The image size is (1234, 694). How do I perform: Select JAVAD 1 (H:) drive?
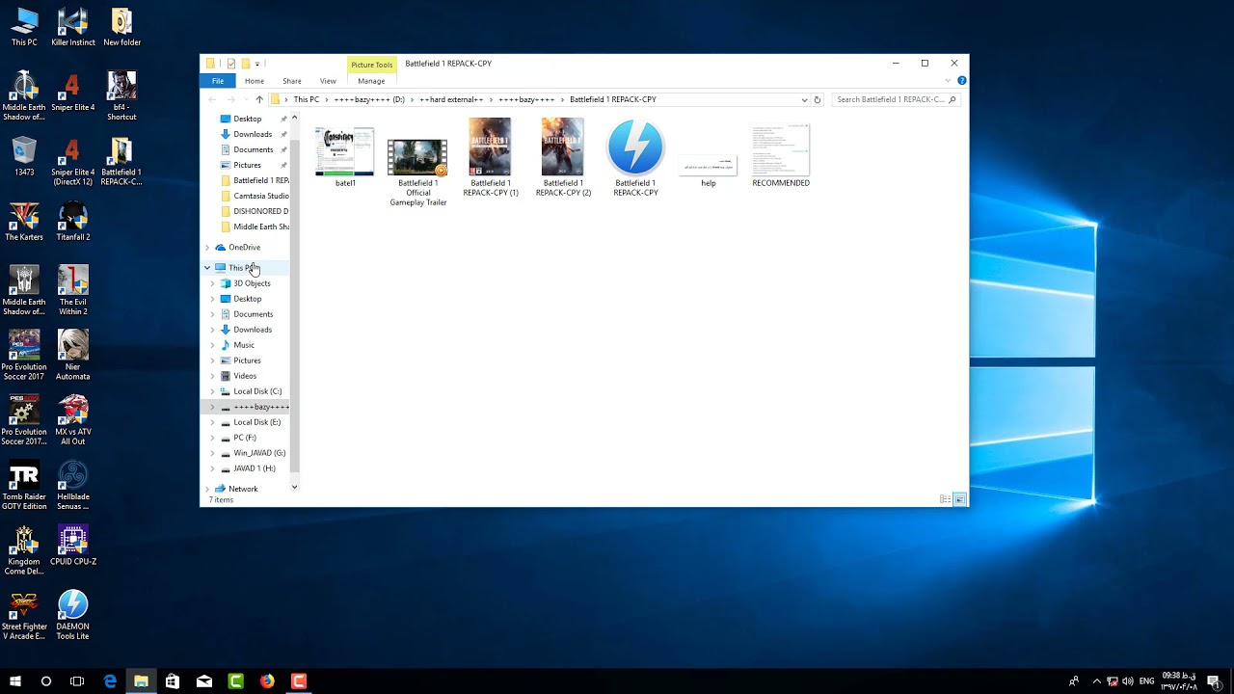(x=255, y=468)
